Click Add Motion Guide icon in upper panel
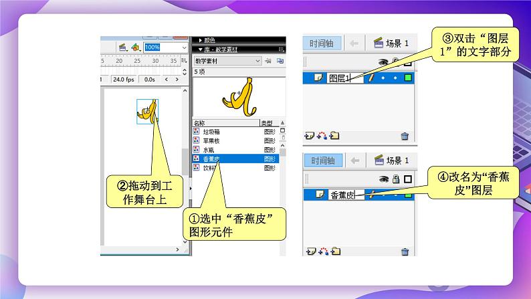 tap(322, 136)
